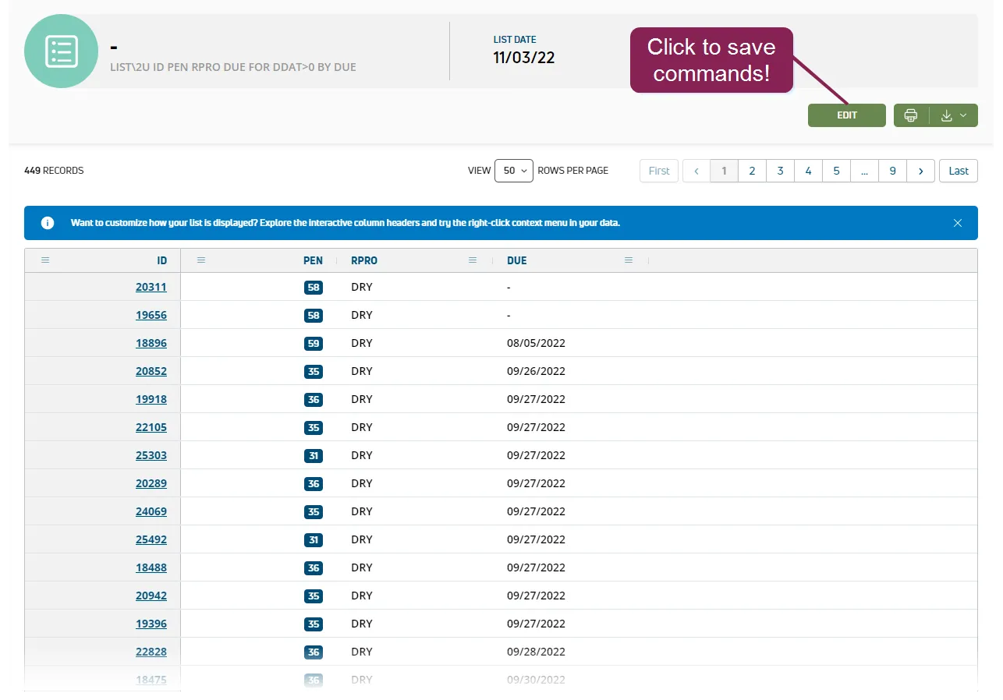Click the 449 RECORDS count
Viewport: 1003px width, 700px height.
coord(54,171)
